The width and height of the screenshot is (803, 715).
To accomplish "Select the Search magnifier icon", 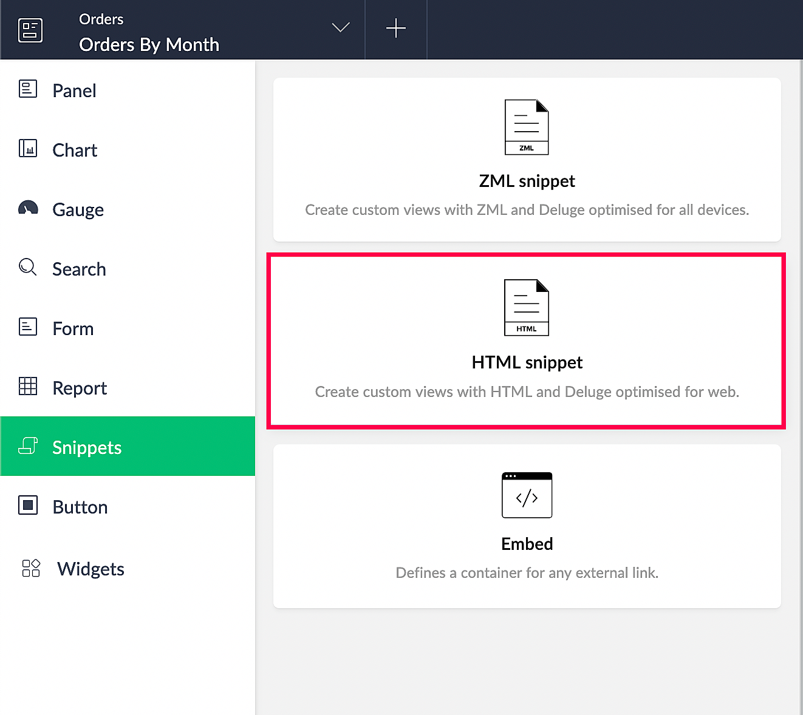I will click(28, 267).
